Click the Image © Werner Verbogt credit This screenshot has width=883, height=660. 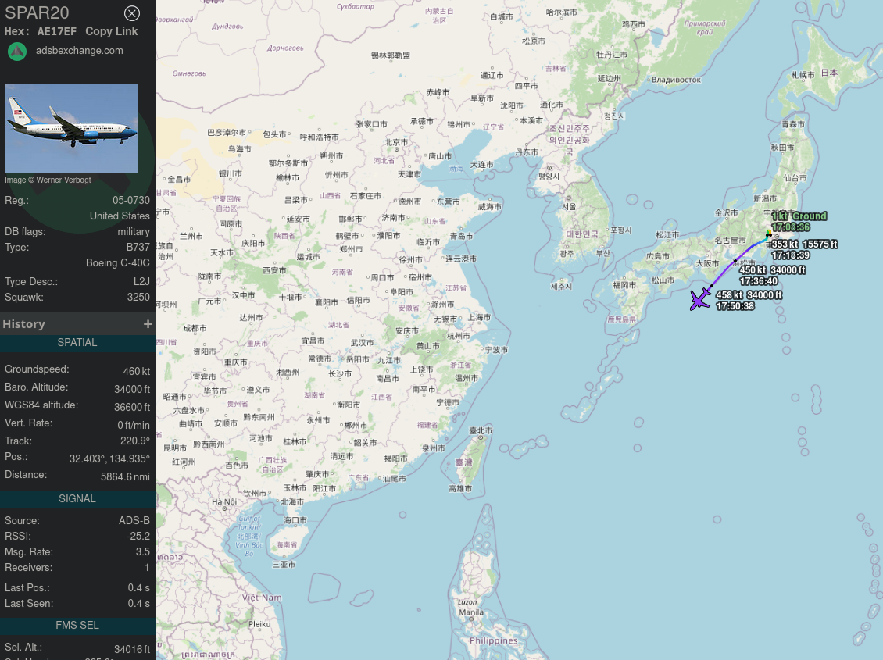pos(48,180)
